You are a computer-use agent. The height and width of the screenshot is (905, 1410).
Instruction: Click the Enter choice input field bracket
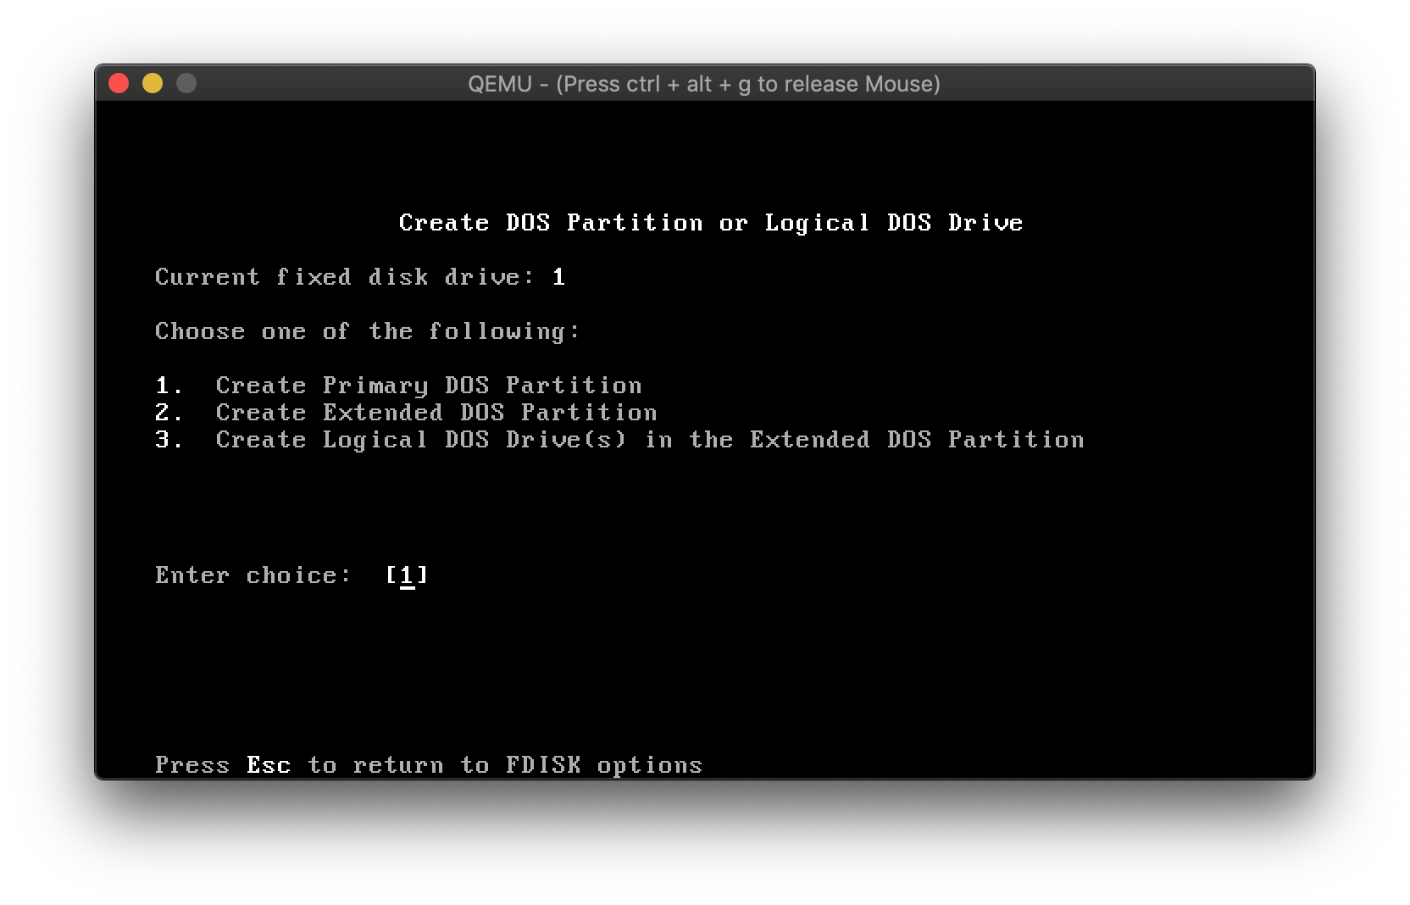407,576
